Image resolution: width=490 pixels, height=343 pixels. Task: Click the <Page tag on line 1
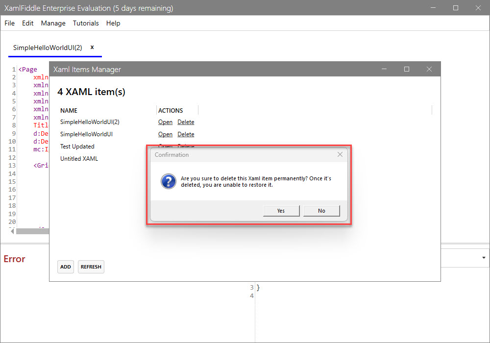[28, 70]
